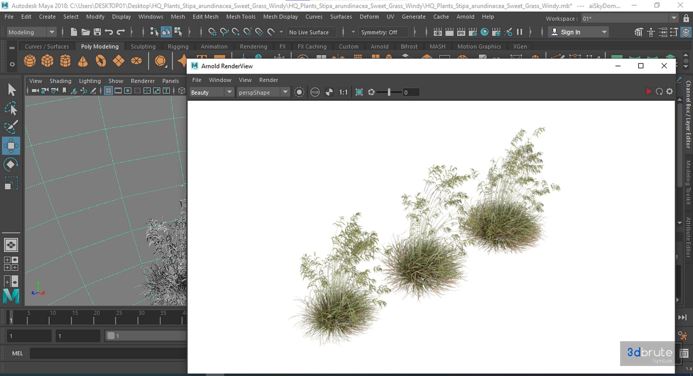Image resolution: width=693 pixels, height=376 pixels.
Task: Switch to the Sculpting shelf tab
Action: pos(143,46)
